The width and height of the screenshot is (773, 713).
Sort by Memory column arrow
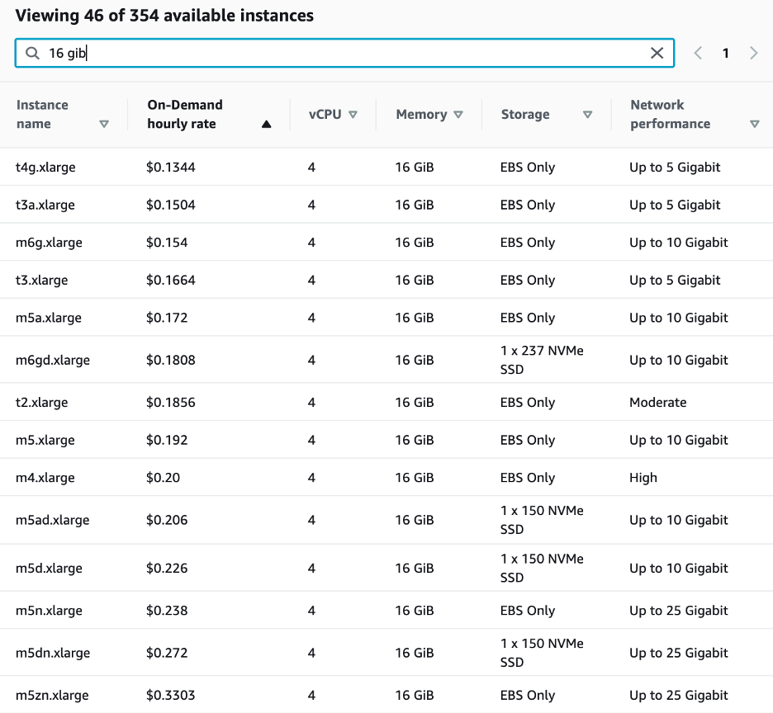[458, 115]
